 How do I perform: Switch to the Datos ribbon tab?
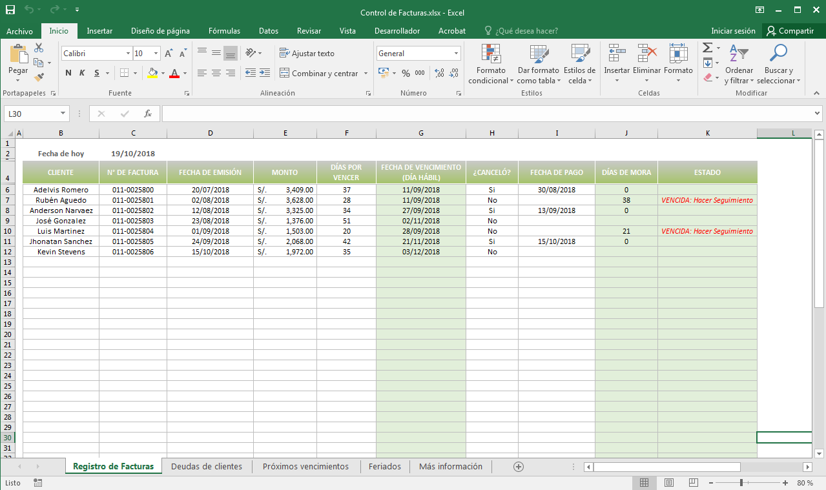(x=269, y=31)
